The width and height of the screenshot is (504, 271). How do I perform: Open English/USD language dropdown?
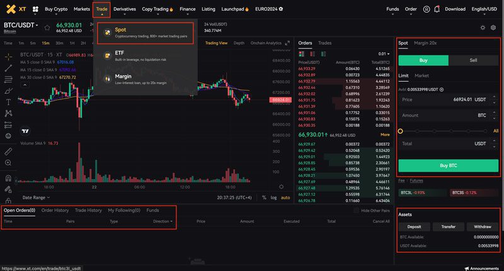click(x=484, y=9)
